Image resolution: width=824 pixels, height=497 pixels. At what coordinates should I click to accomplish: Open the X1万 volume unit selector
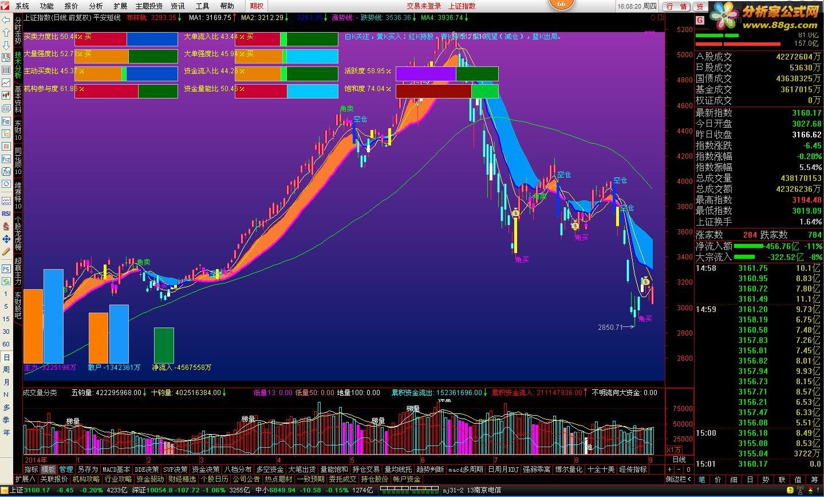(675, 449)
